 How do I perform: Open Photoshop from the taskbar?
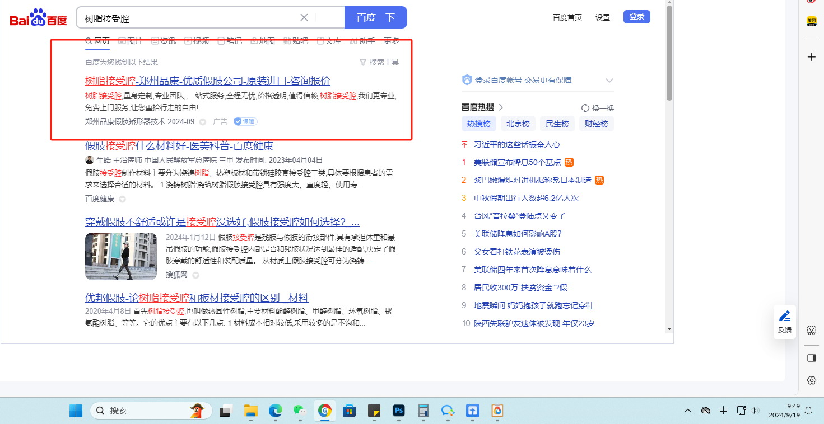(x=399, y=411)
